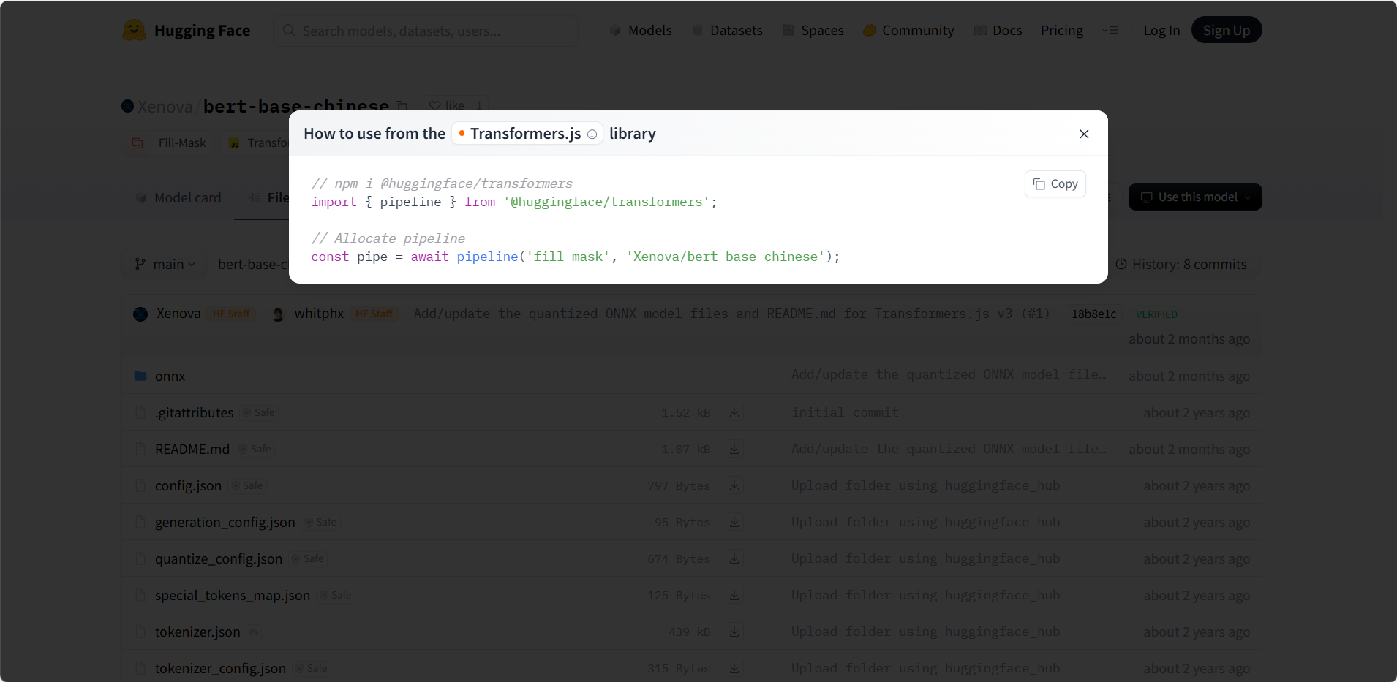Image resolution: width=1397 pixels, height=682 pixels.
Task: Click Safe badge next to generation_config.json
Action: point(320,523)
